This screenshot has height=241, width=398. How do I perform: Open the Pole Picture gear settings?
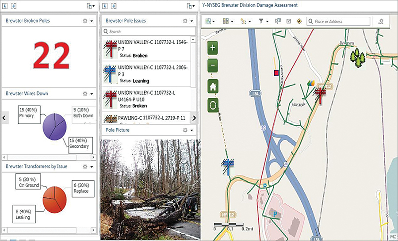tap(185, 130)
